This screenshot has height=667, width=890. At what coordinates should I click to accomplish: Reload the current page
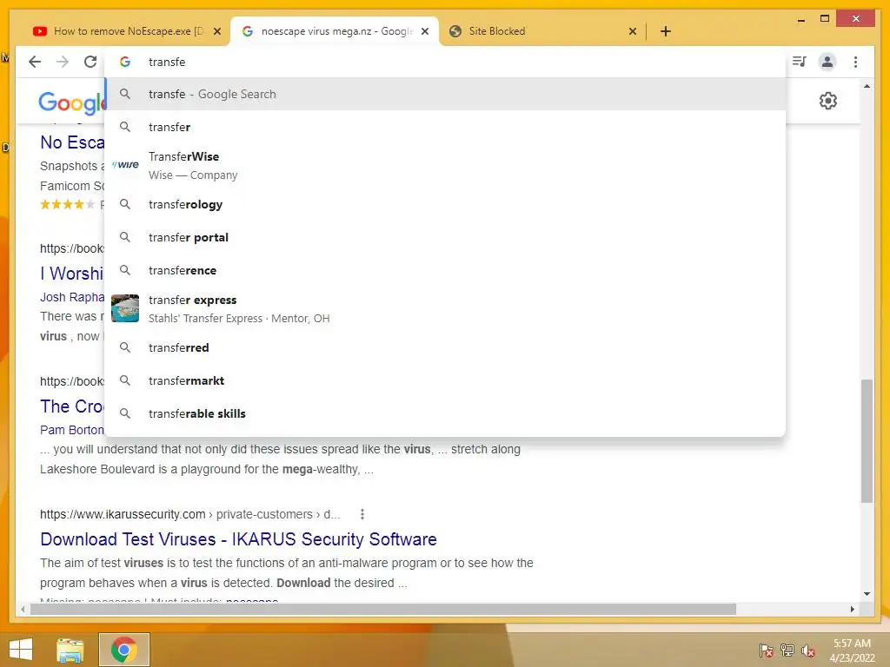[x=90, y=62]
